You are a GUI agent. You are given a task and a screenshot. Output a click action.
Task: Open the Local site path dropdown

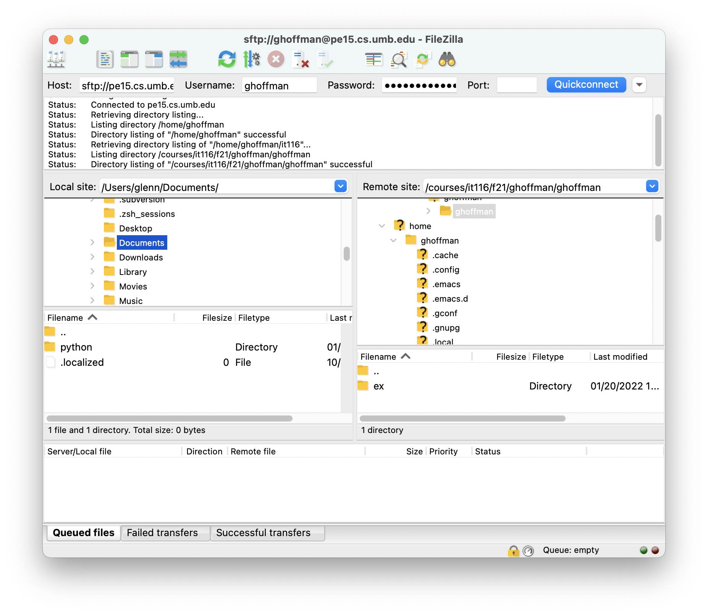341,186
